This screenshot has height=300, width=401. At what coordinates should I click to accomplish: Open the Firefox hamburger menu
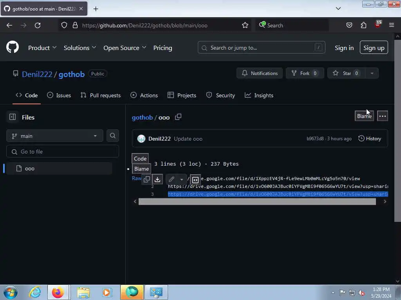392,25
